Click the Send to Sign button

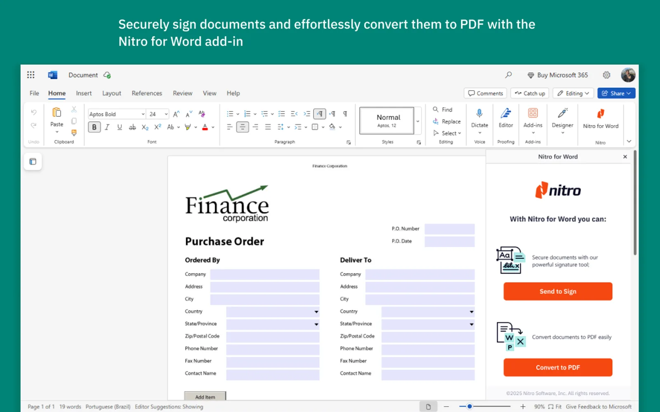point(558,291)
